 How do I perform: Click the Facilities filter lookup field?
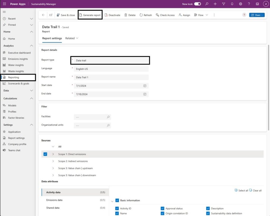pos(92,117)
